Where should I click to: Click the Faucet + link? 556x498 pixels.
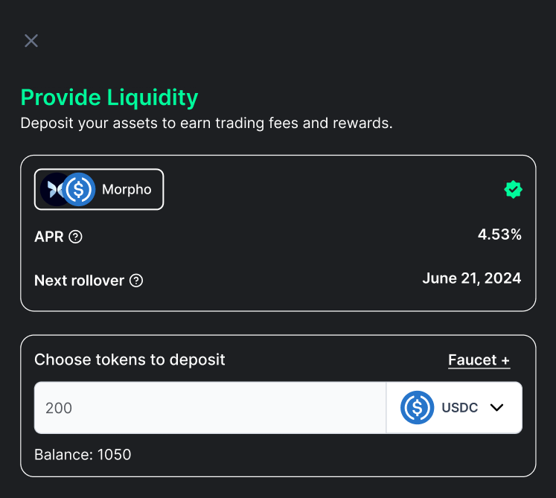click(x=479, y=360)
